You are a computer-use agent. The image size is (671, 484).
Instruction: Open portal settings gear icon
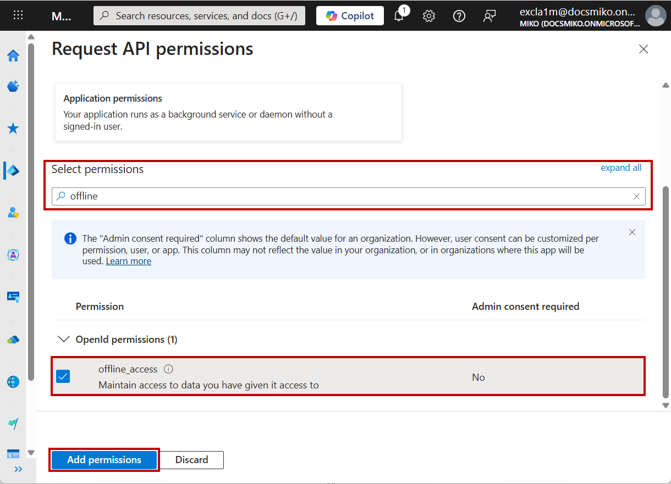(429, 16)
